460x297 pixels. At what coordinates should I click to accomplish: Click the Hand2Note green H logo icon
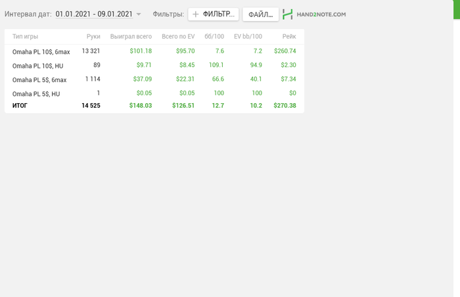tap(288, 14)
